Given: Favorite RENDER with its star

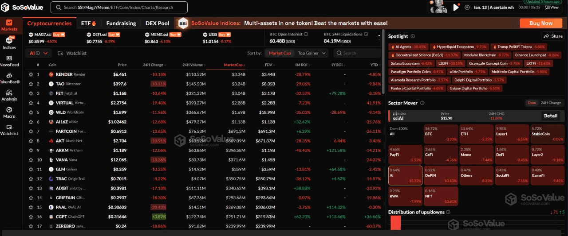Looking at the screenshot, I should [x=31, y=74].
